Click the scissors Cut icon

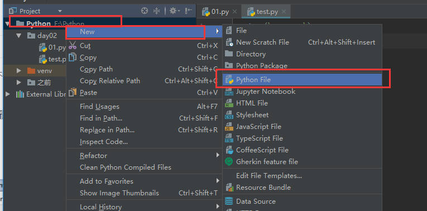[73, 45]
